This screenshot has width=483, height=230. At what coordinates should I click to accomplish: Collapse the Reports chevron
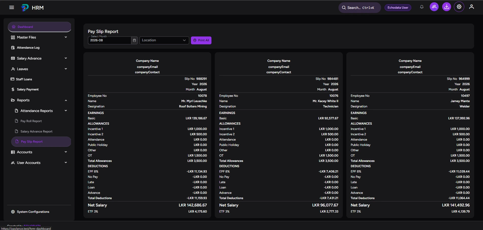pos(66,100)
